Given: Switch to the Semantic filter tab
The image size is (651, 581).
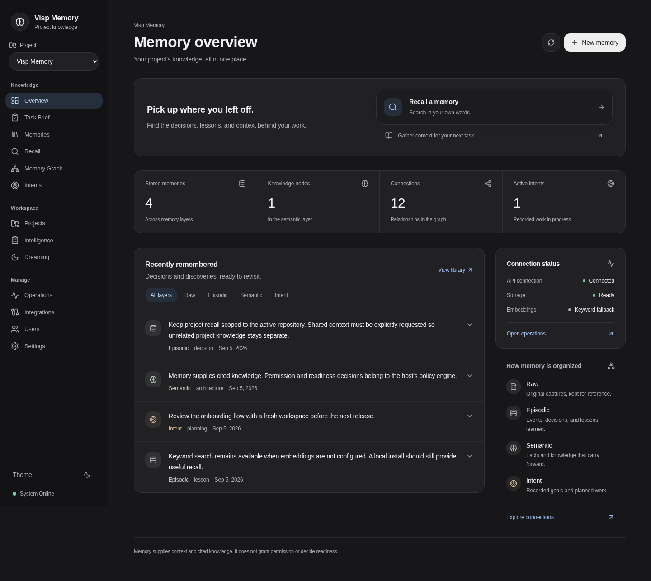Looking at the screenshot, I should click(x=251, y=295).
